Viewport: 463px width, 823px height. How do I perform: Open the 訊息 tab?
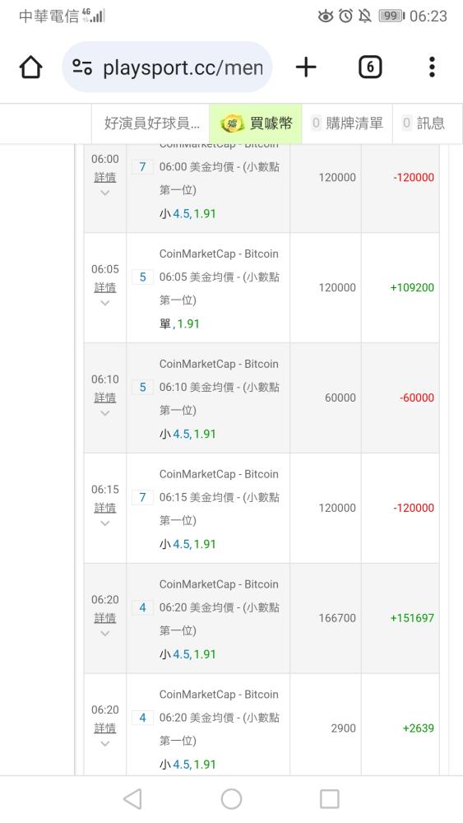(x=424, y=123)
